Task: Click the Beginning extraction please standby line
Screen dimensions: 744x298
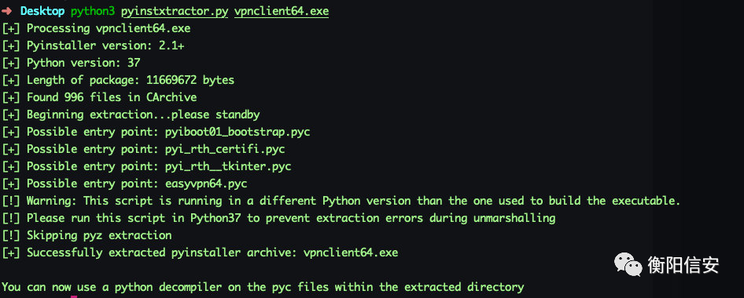Action: [x=131, y=114]
